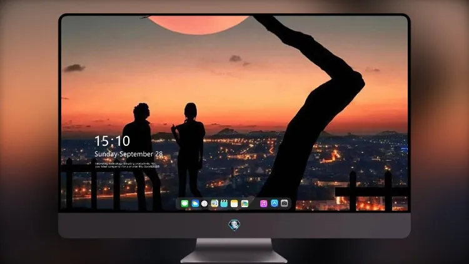Click the mascot logo on the monitor chin

coord(234,225)
